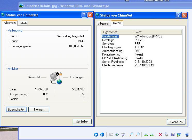Screen dimensions: 192x140
Task: Click the TCP/IP value
Action: point(139,47)
